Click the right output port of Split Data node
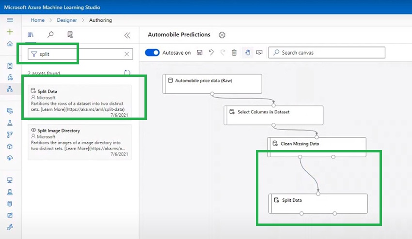 tap(334, 213)
